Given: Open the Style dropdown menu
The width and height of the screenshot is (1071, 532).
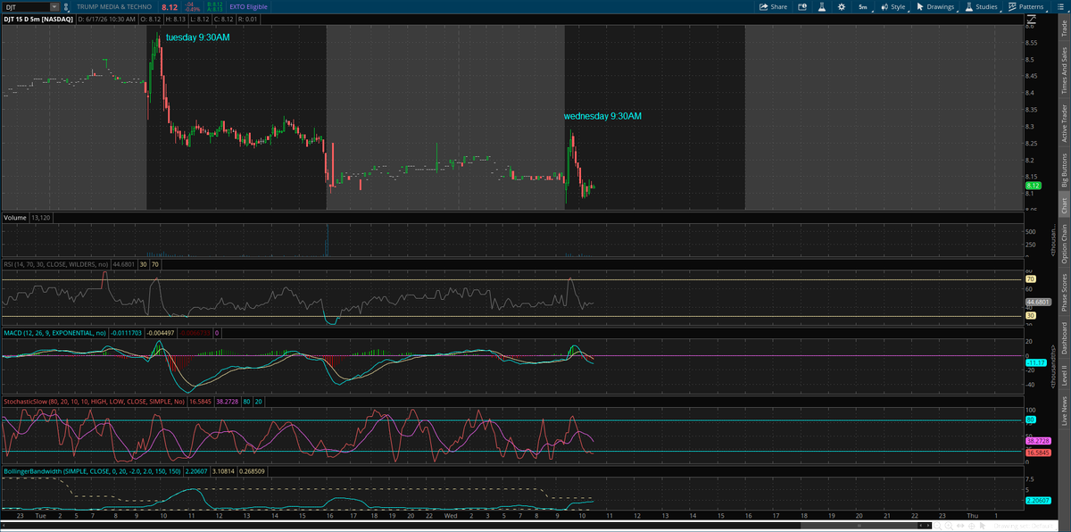Looking at the screenshot, I should [x=893, y=6].
